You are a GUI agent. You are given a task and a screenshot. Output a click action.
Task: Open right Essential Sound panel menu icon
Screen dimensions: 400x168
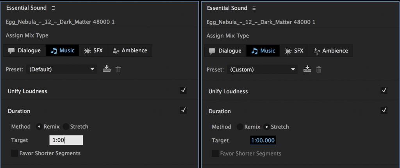[x=254, y=8]
